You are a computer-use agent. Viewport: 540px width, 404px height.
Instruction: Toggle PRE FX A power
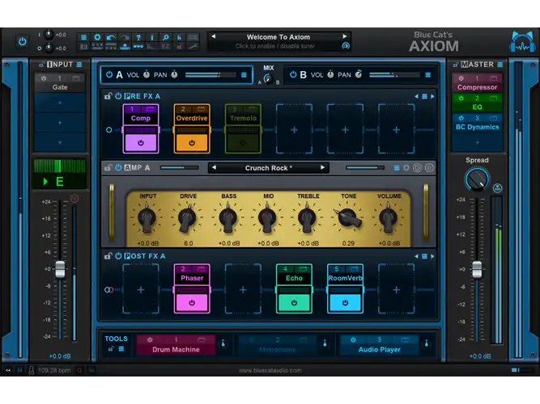tap(118, 96)
